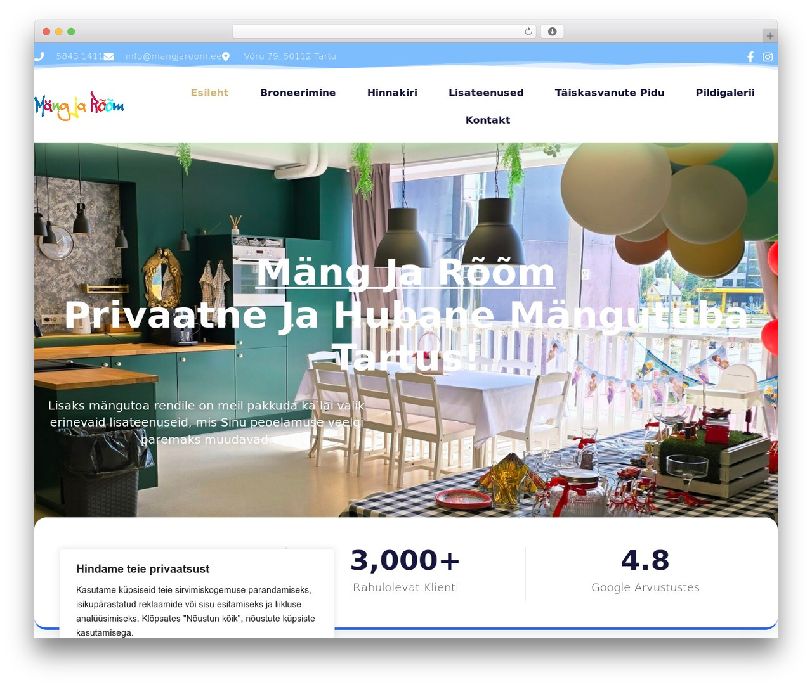Click the Lisaks mängutoa rendile paragraph
The image size is (812, 687).
coord(206,422)
